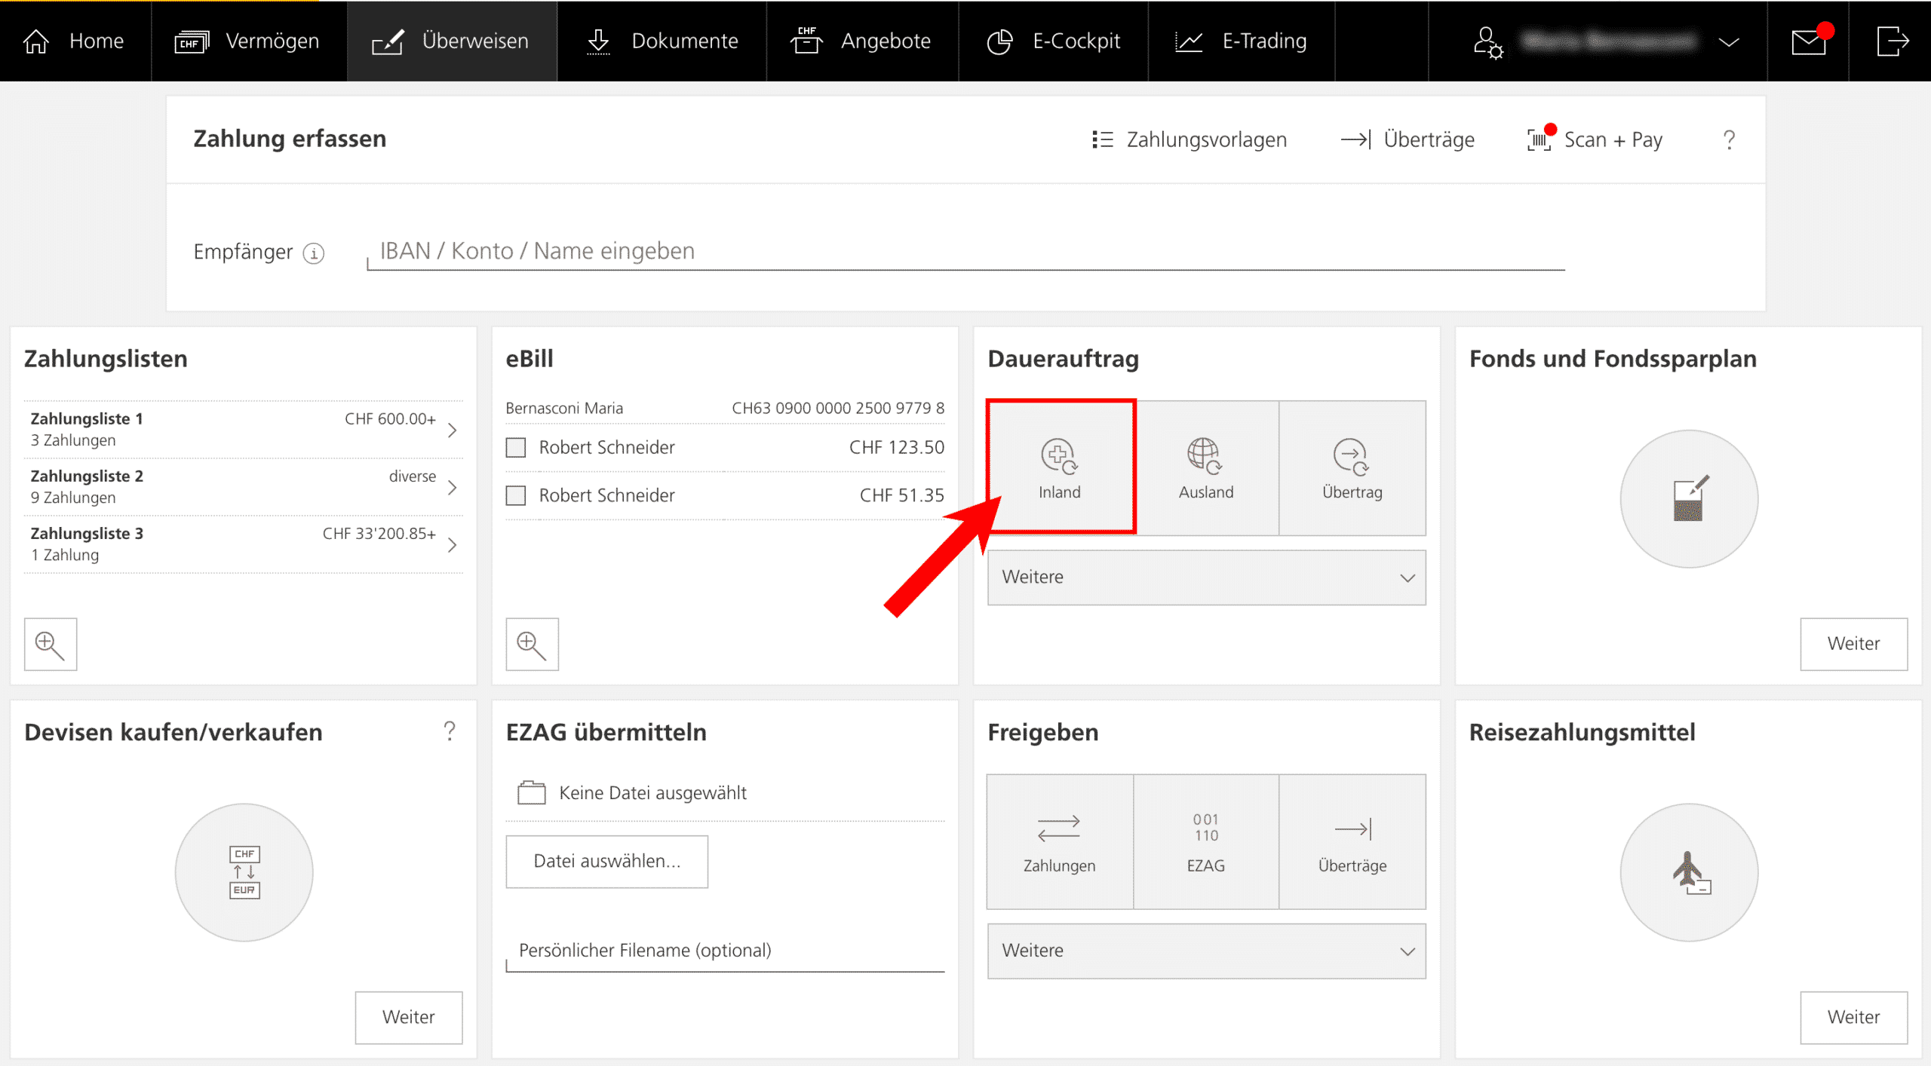Click the Bernasconi Maria account name
The image size is (1931, 1066).
point(564,408)
